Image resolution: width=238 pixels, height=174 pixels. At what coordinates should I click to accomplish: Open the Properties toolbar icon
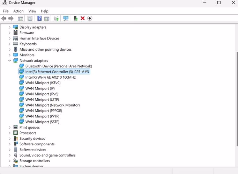(x=30, y=19)
